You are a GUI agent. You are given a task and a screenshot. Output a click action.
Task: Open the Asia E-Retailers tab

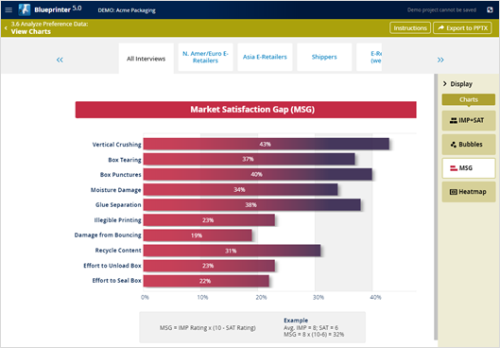[x=265, y=57]
